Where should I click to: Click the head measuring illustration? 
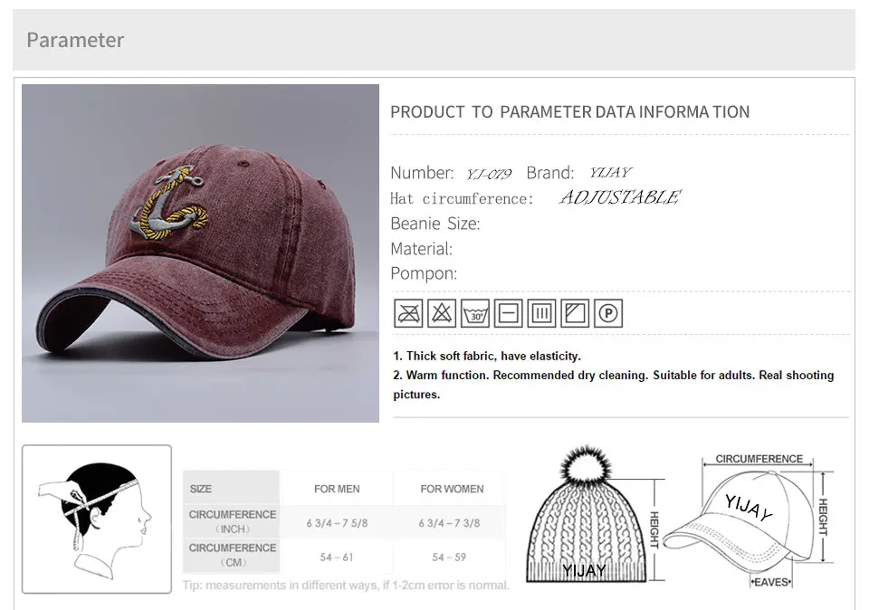pyautogui.click(x=97, y=519)
